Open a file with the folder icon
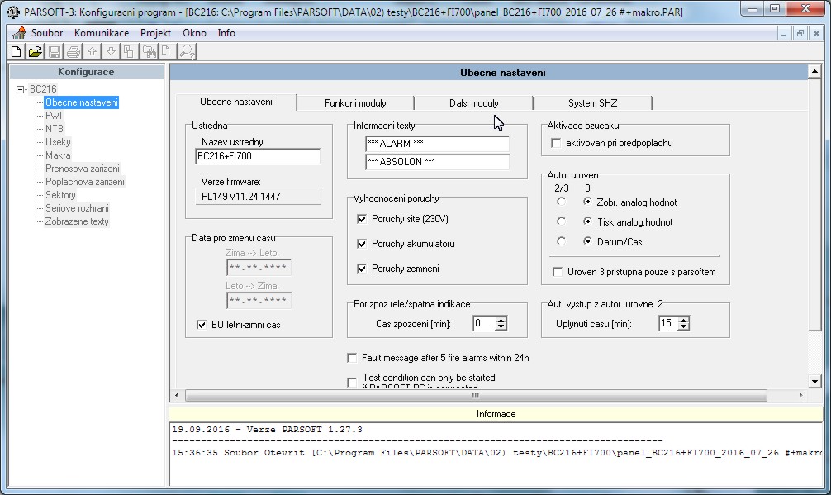 click(35, 51)
